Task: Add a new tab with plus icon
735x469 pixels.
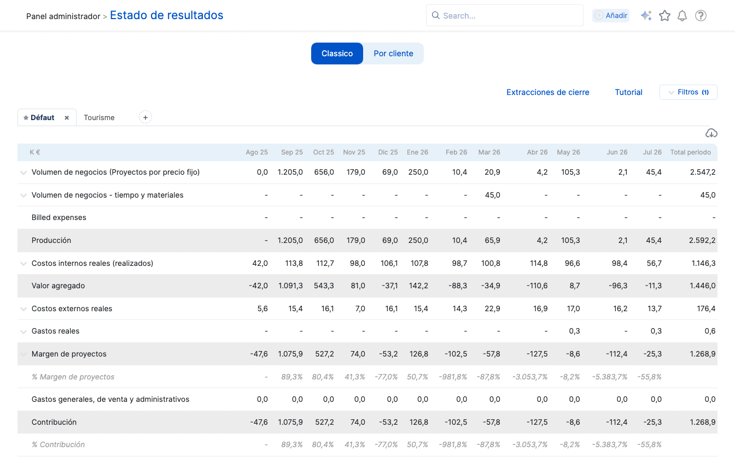Action: click(x=145, y=117)
